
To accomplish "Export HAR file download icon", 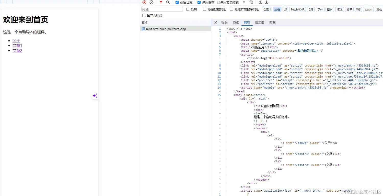I will [x=266, y=2].
